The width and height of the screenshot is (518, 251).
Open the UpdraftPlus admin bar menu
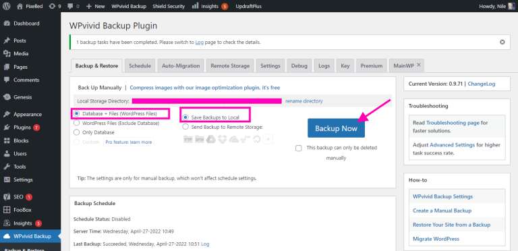(248, 6)
